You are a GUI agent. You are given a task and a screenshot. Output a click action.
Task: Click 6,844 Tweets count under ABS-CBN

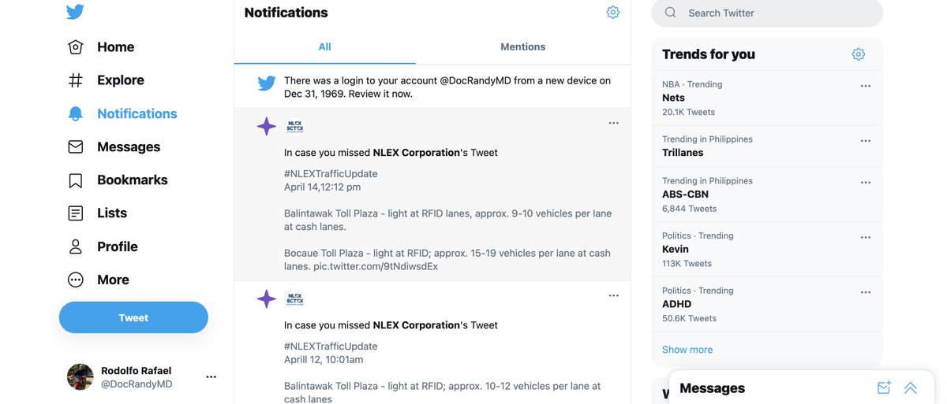tap(689, 209)
